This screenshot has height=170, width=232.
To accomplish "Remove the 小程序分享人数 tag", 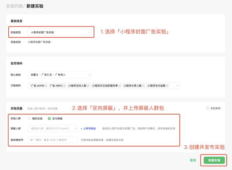I will click(x=143, y=86).
